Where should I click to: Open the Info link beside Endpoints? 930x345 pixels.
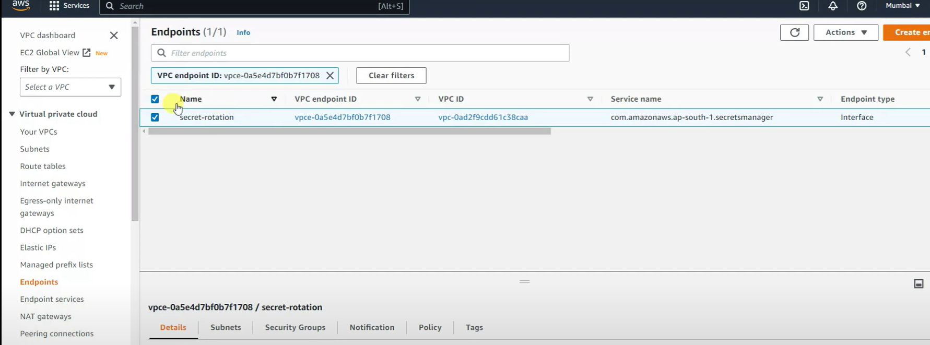[243, 32]
